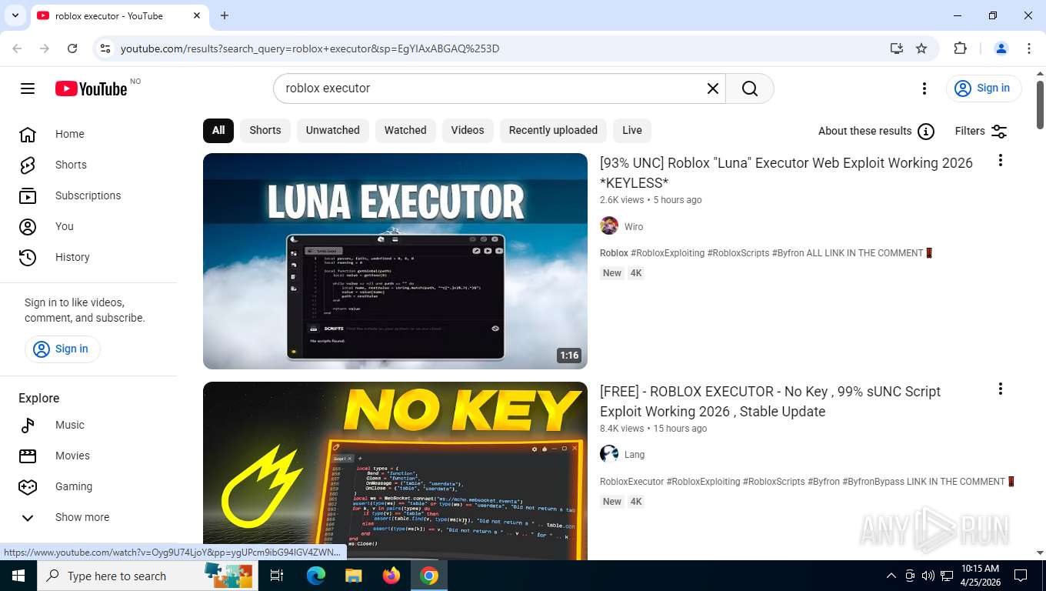
Task: Open Chrome three-dot menu
Action: tap(1029, 48)
